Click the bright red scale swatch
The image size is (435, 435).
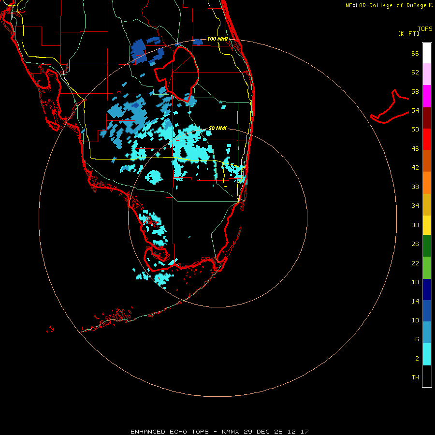(427, 139)
